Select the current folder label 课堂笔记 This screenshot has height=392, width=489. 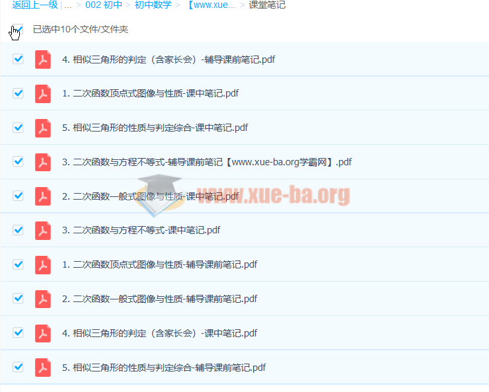267,5
